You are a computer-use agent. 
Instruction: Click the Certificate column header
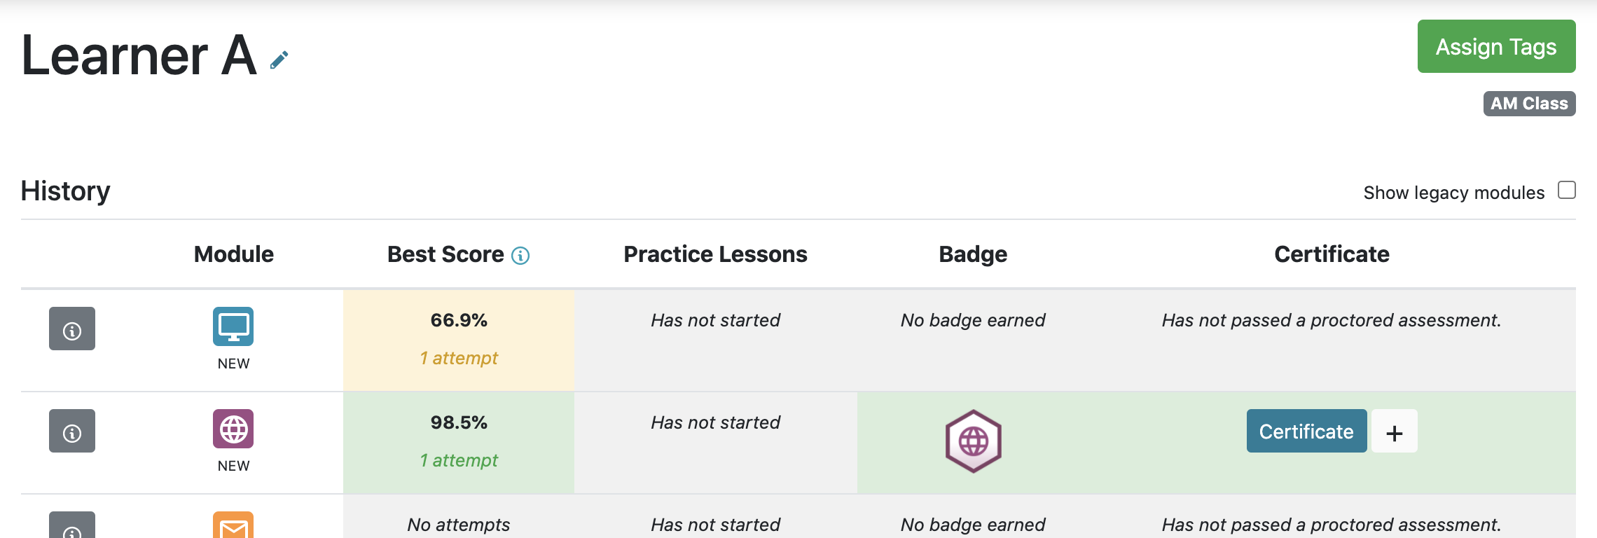pyautogui.click(x=1332, y=254)
